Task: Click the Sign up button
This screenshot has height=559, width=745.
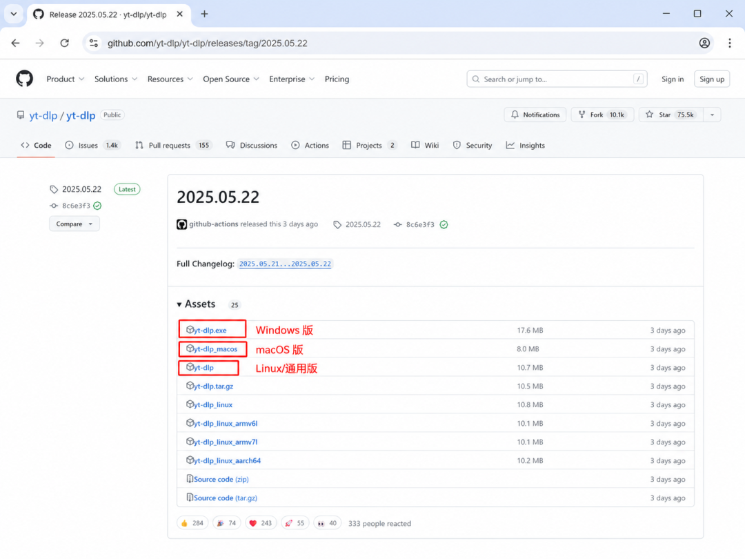Action: [x=712, y=79]
